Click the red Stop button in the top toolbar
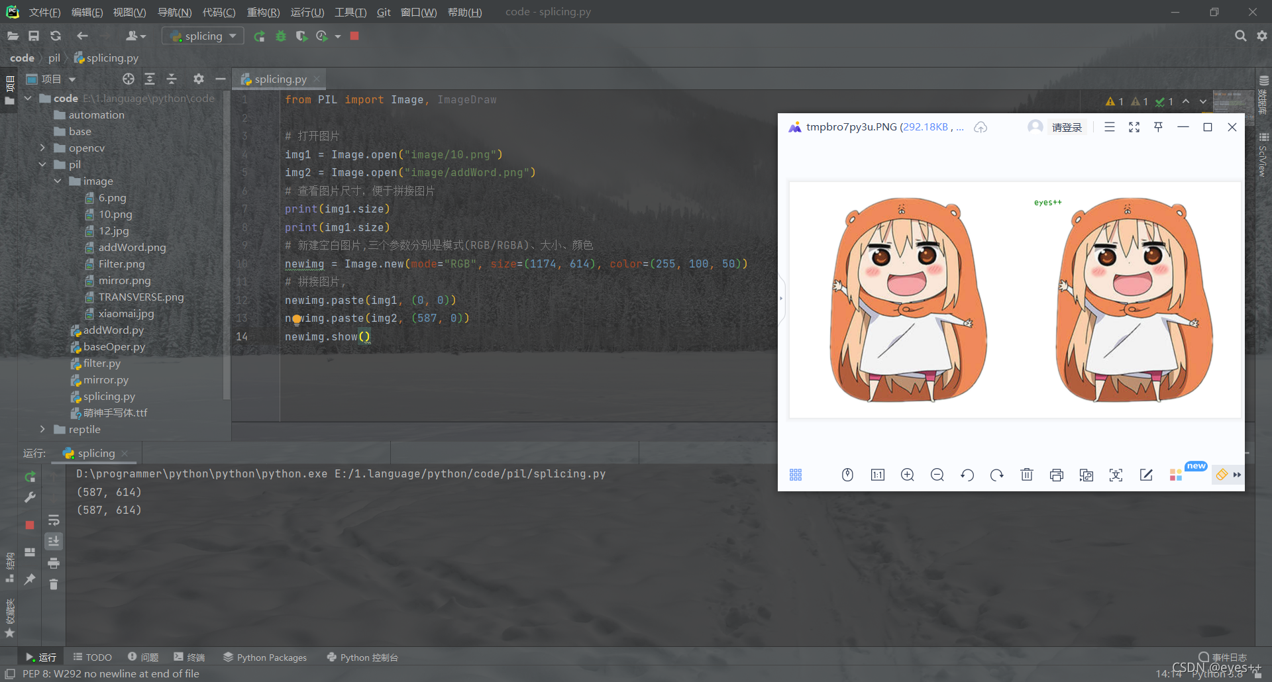This screenshot has height=682, width=1272. (354, 36)
